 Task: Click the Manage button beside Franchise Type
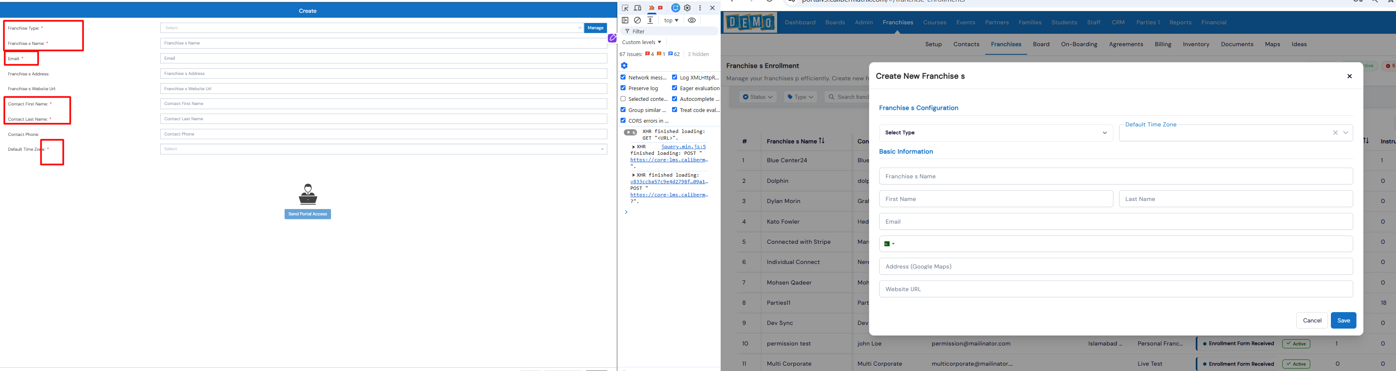[x=595, y=28]
